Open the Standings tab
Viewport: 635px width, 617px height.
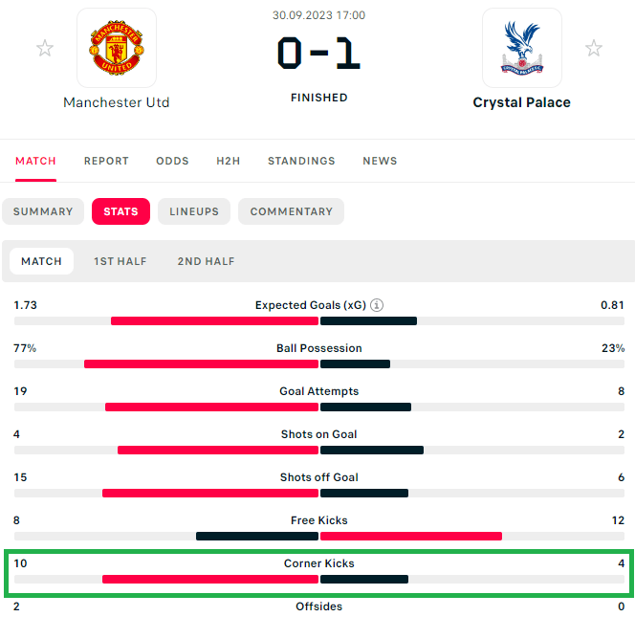click(301, 161)
